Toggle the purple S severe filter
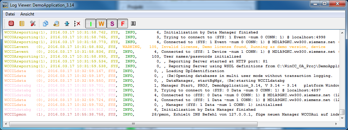This screenshot has height=130, width=348. pyautogui.click(x=112, y=23)
